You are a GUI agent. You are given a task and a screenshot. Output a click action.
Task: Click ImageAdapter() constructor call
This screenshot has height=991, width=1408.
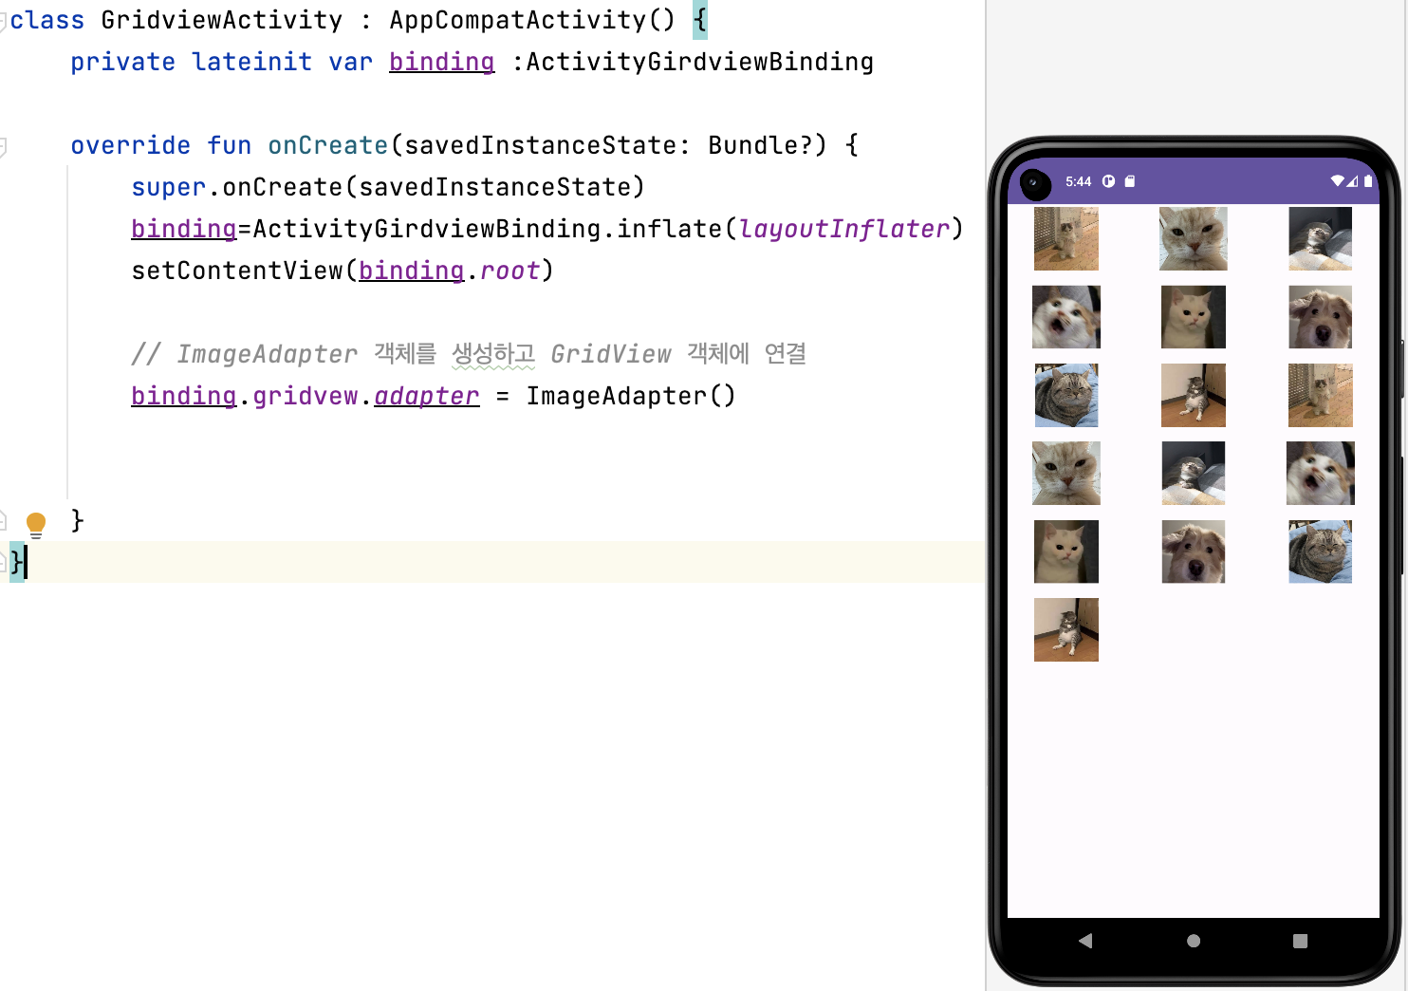pyautogui.click(x=631, y=396)
